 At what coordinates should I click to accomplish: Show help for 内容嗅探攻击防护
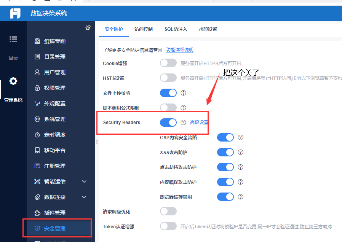(240, 182)
